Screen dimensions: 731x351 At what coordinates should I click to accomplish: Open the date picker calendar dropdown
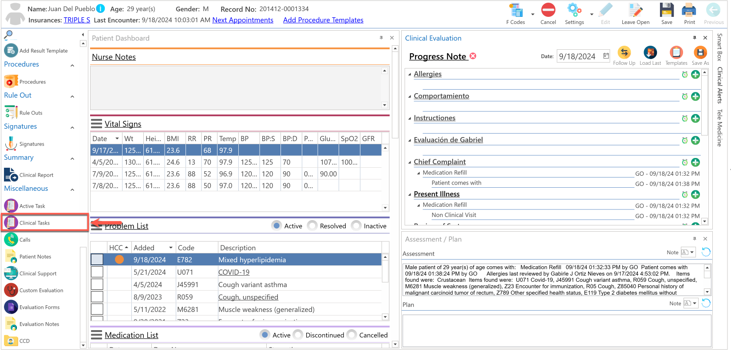[606, 56]
